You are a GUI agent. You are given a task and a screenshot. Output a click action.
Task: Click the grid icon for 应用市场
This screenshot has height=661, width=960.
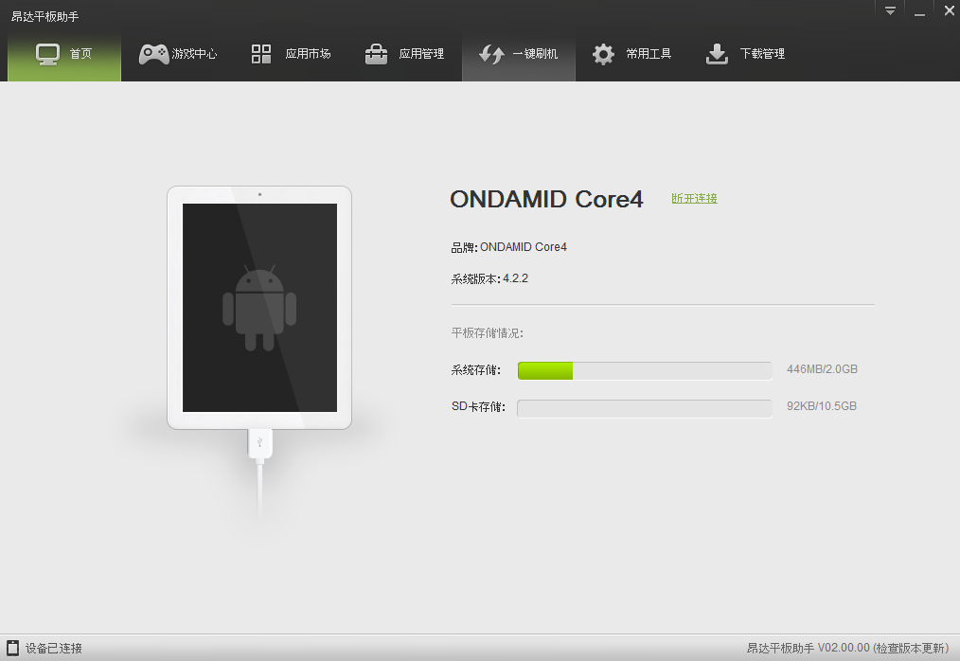click(261, 54)
